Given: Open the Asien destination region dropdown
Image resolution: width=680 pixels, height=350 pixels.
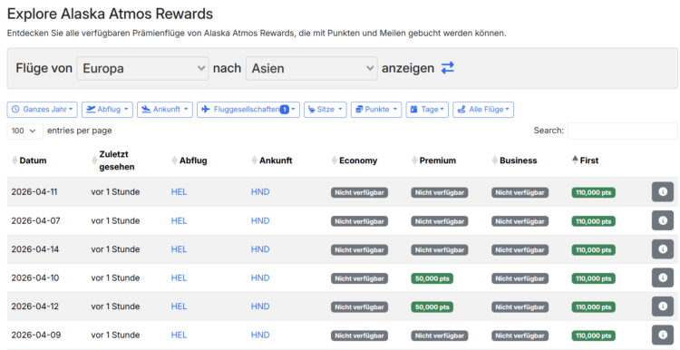Looking at the screenshot, I should click(x=311, y=69).
